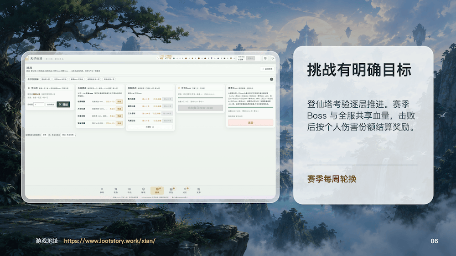Click the green progress bar in 赛季Boss card

[x=250, y=107]
